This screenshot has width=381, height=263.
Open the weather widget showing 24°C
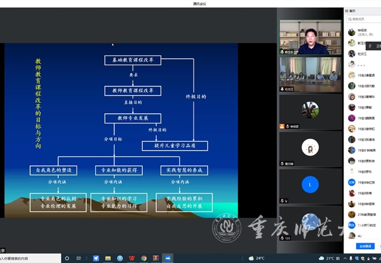click(x=257, y=259)
